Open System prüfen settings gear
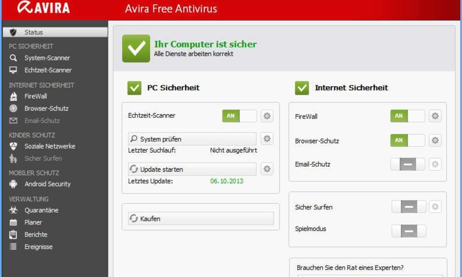The width and height of the screenshot is (462, 277). [267, 138]
